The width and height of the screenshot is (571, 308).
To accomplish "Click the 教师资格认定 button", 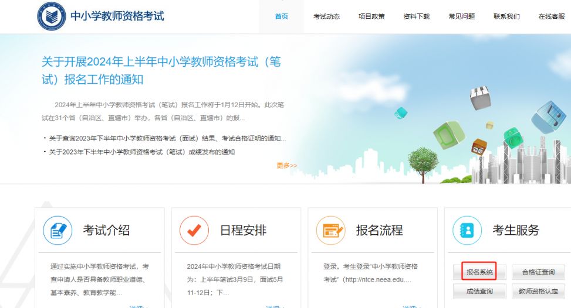I will (x=538, y=291).
